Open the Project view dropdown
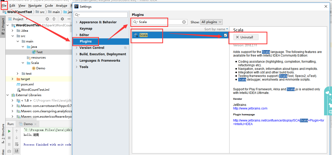Screen dimensions: 332x155 pos(18,19)
